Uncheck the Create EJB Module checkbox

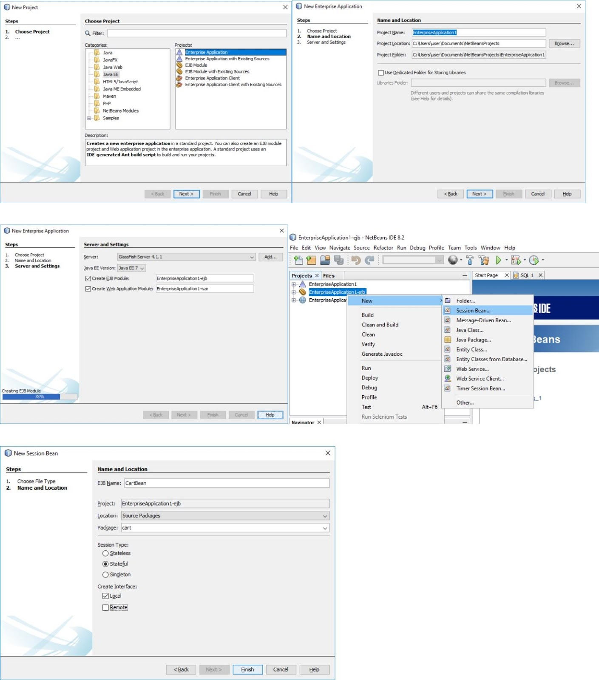tap(88, 278)
